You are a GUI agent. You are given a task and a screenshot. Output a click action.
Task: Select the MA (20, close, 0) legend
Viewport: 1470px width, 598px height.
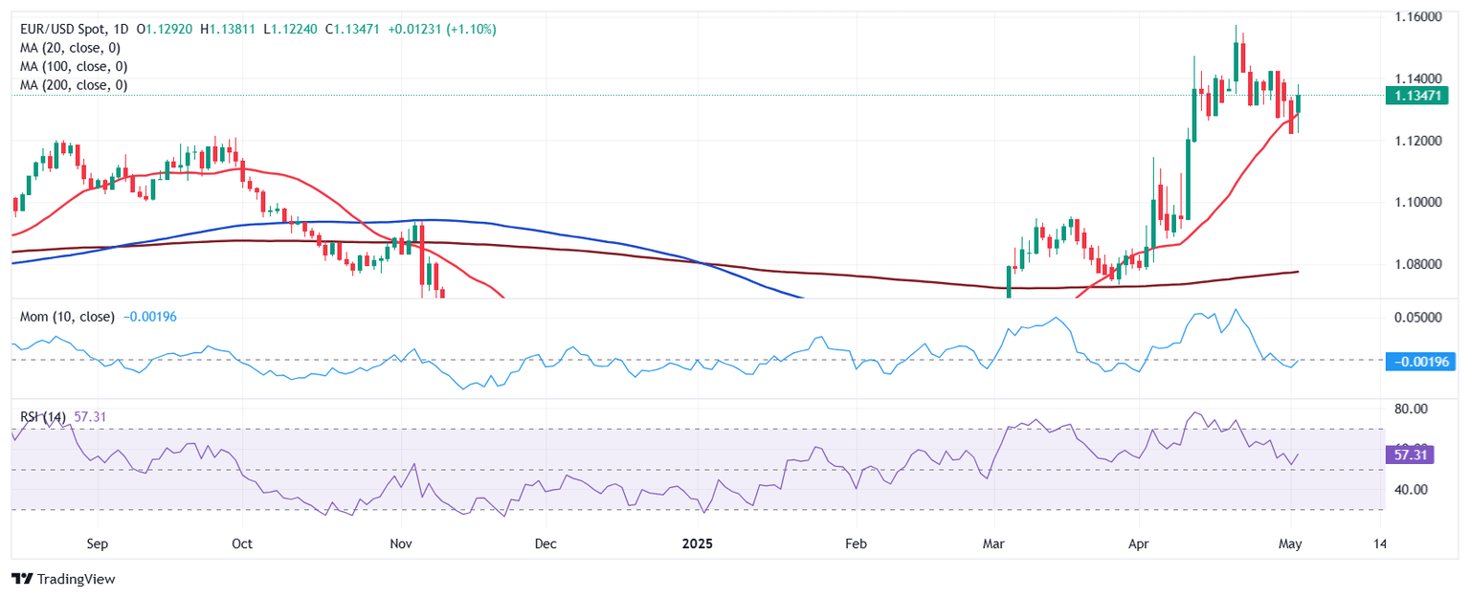(x=74, y=48)
